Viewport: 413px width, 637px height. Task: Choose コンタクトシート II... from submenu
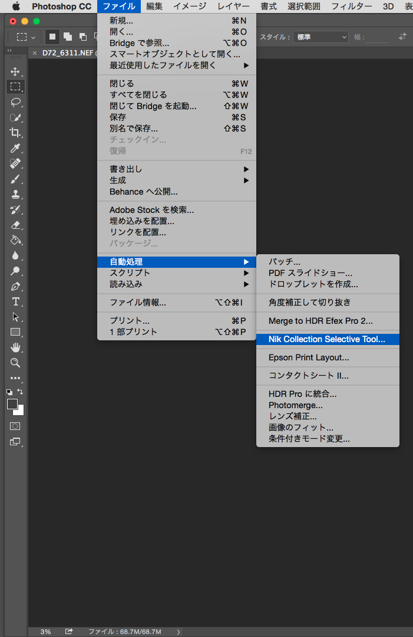pos(328,376)
